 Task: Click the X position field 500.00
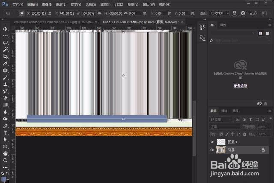pyautogui.click(x=39, y=13)
